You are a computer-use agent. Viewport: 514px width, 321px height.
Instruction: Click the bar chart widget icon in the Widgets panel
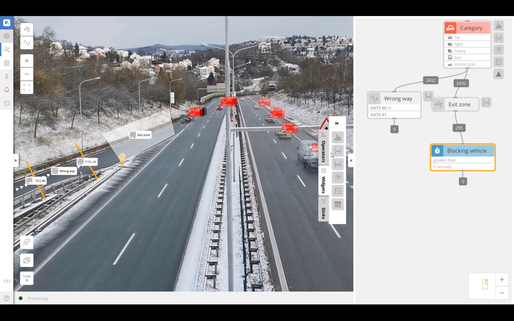[x=337, y=137]
